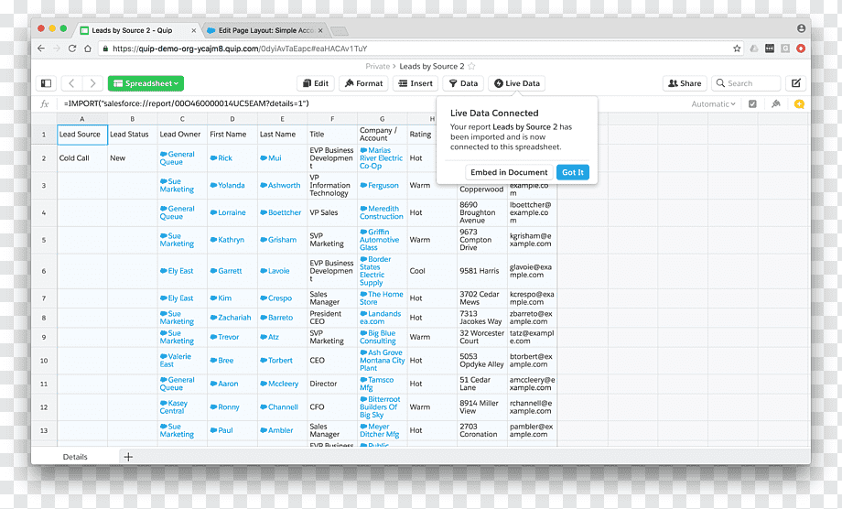The width and height of the screenshot is (842, 509).
Task: Select column C header
Action: tap(182, 119)
